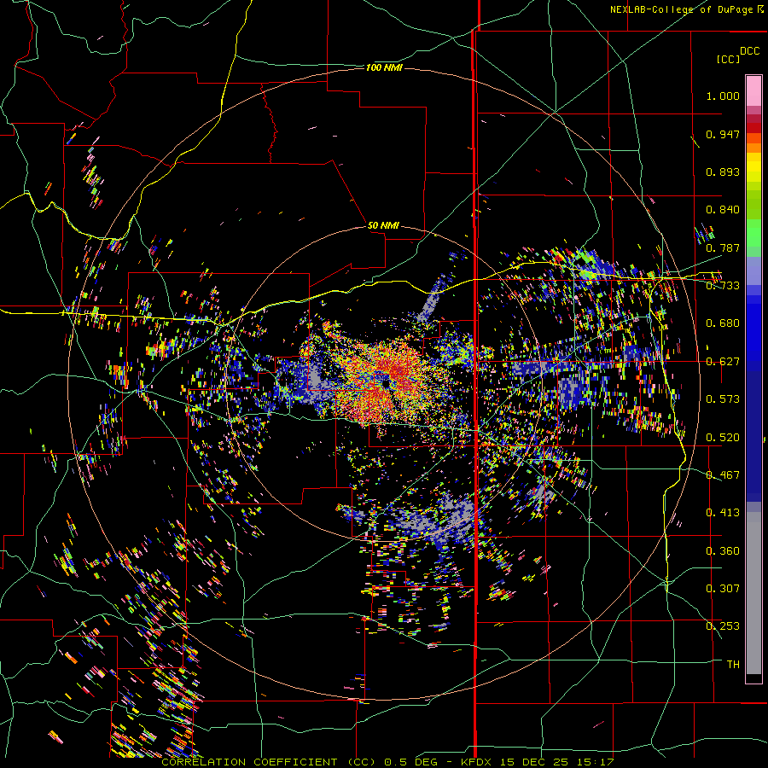Click the [CC] label above the color scale
The image size is (768, 768).
tap(728, 59)
